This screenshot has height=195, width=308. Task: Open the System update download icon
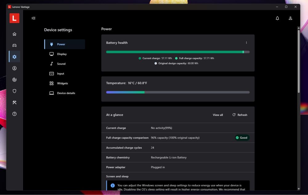[14, 68]
